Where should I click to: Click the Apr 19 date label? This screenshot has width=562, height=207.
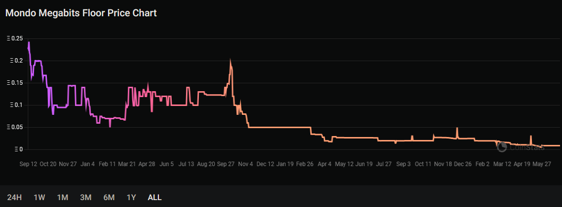click(522, 164)
